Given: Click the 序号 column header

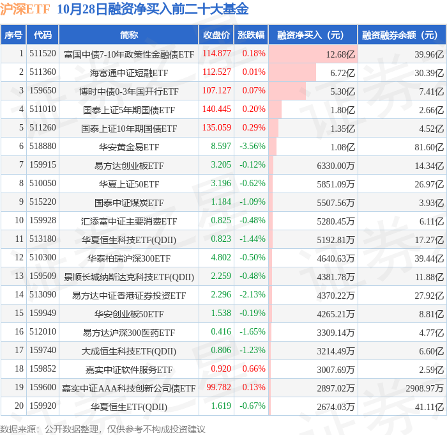Looking at the screenshot, I should pos(13,35).
